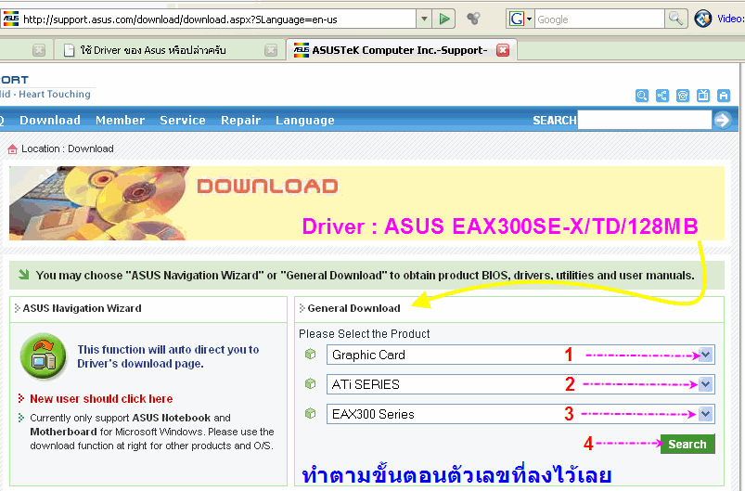The image size is (745, 491).
Task: Click the DOWNLOAD banner image with discs
Action: pos(366,203)
